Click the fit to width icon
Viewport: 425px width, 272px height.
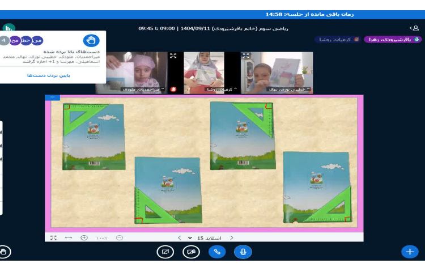coord(69,237)
